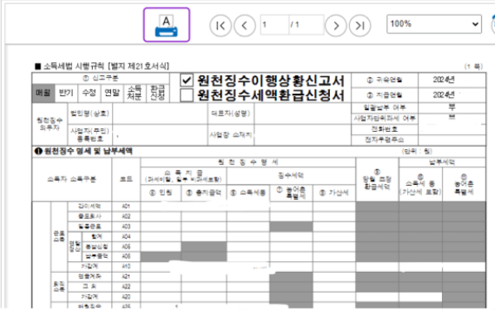
Task: Click the 대표자(성명) label cell
Action: [x=231, y=114]
